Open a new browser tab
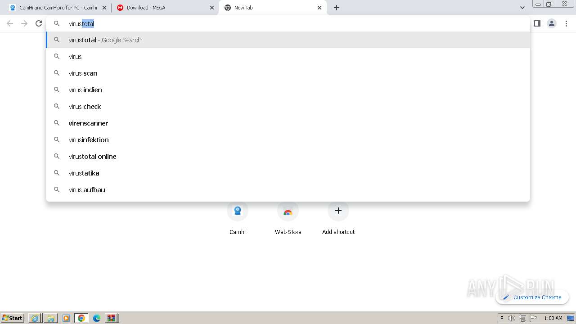This screenshot has height=324, width=576. [337, 8]
